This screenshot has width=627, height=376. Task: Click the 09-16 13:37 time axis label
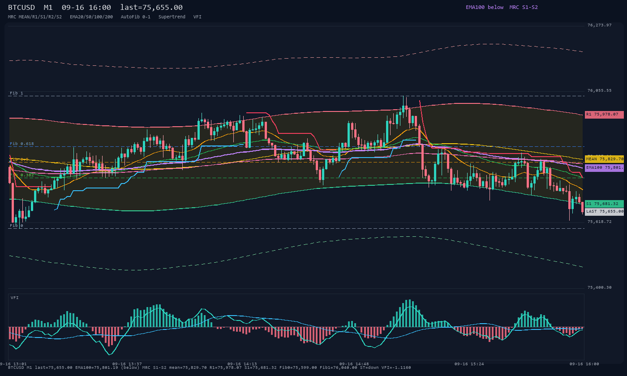point(127,364)
